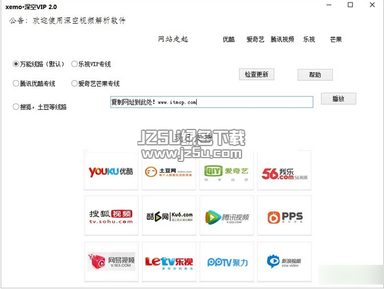The image size is (384, 289).
Task: Select the 万能线路（默认）radio option
Action: (16, 64)
